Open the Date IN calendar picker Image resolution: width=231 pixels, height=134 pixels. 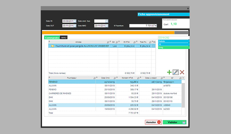(x=75, y=21)
